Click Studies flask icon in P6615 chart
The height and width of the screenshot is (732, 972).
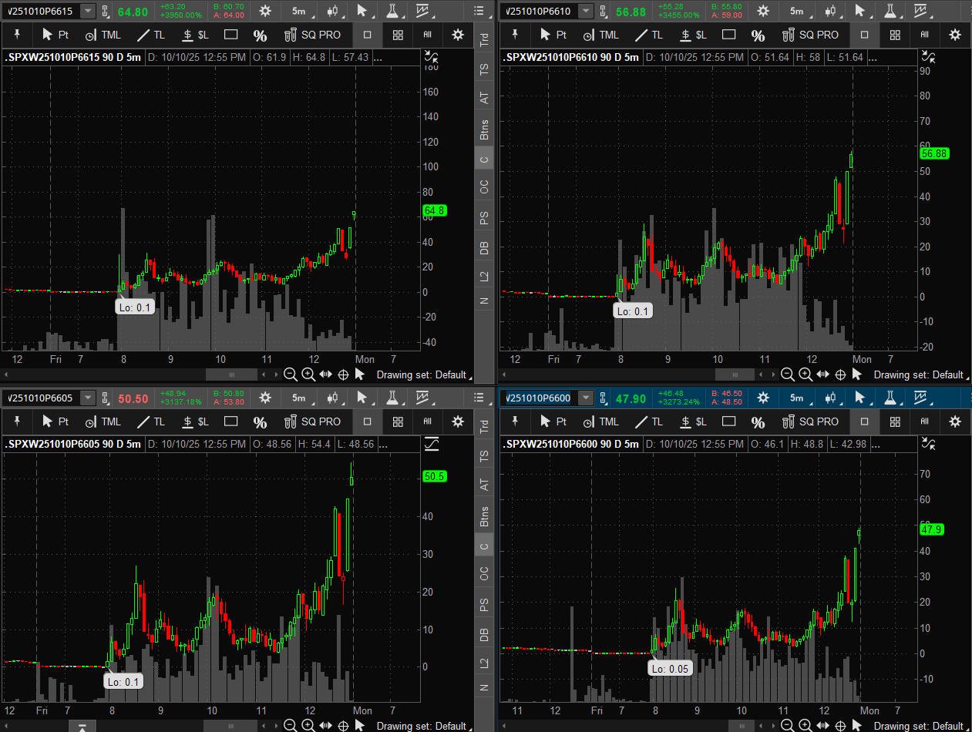pyautogui.click(x=392, y=11)
